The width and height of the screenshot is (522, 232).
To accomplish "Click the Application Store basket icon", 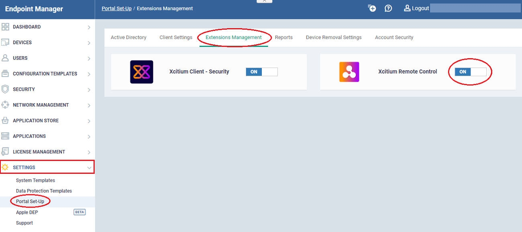I will pyautogui.click(x=5, y=120).
